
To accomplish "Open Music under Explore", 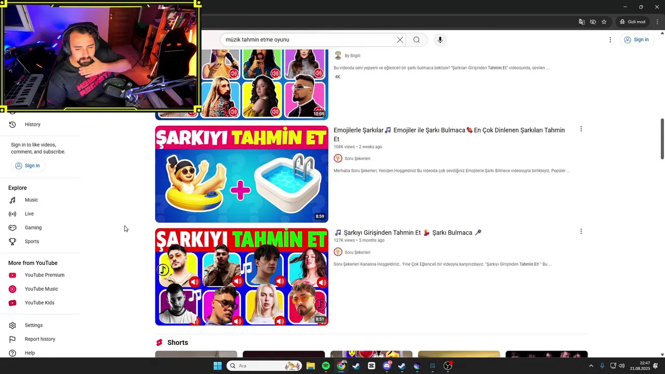I will (31, 200).
